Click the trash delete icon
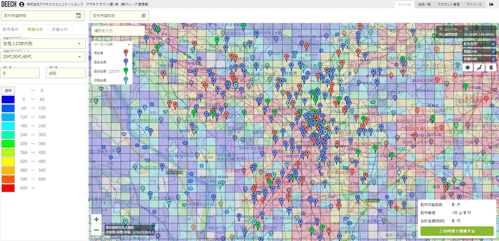499x241 pixels. point(491,67)
